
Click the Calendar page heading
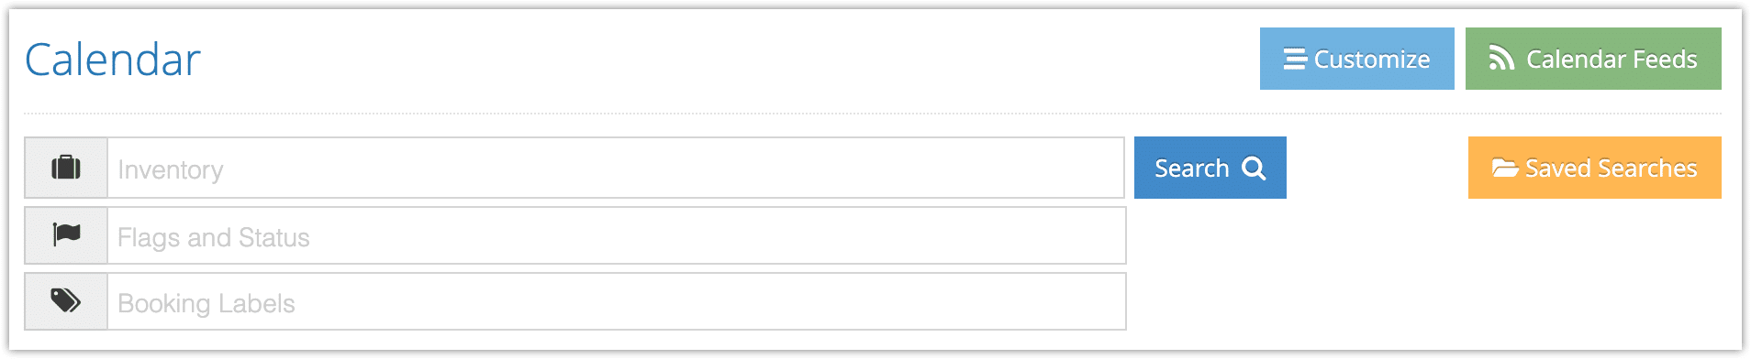112,60
